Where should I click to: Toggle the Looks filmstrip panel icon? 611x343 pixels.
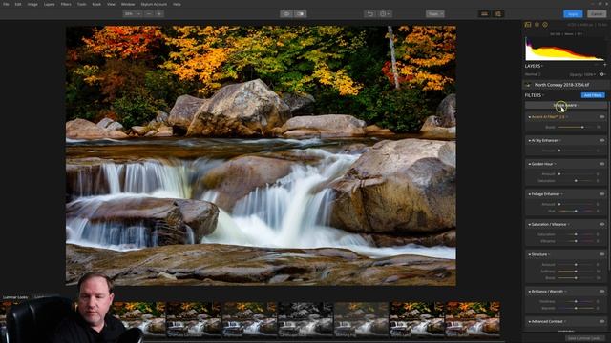[484, 14]
